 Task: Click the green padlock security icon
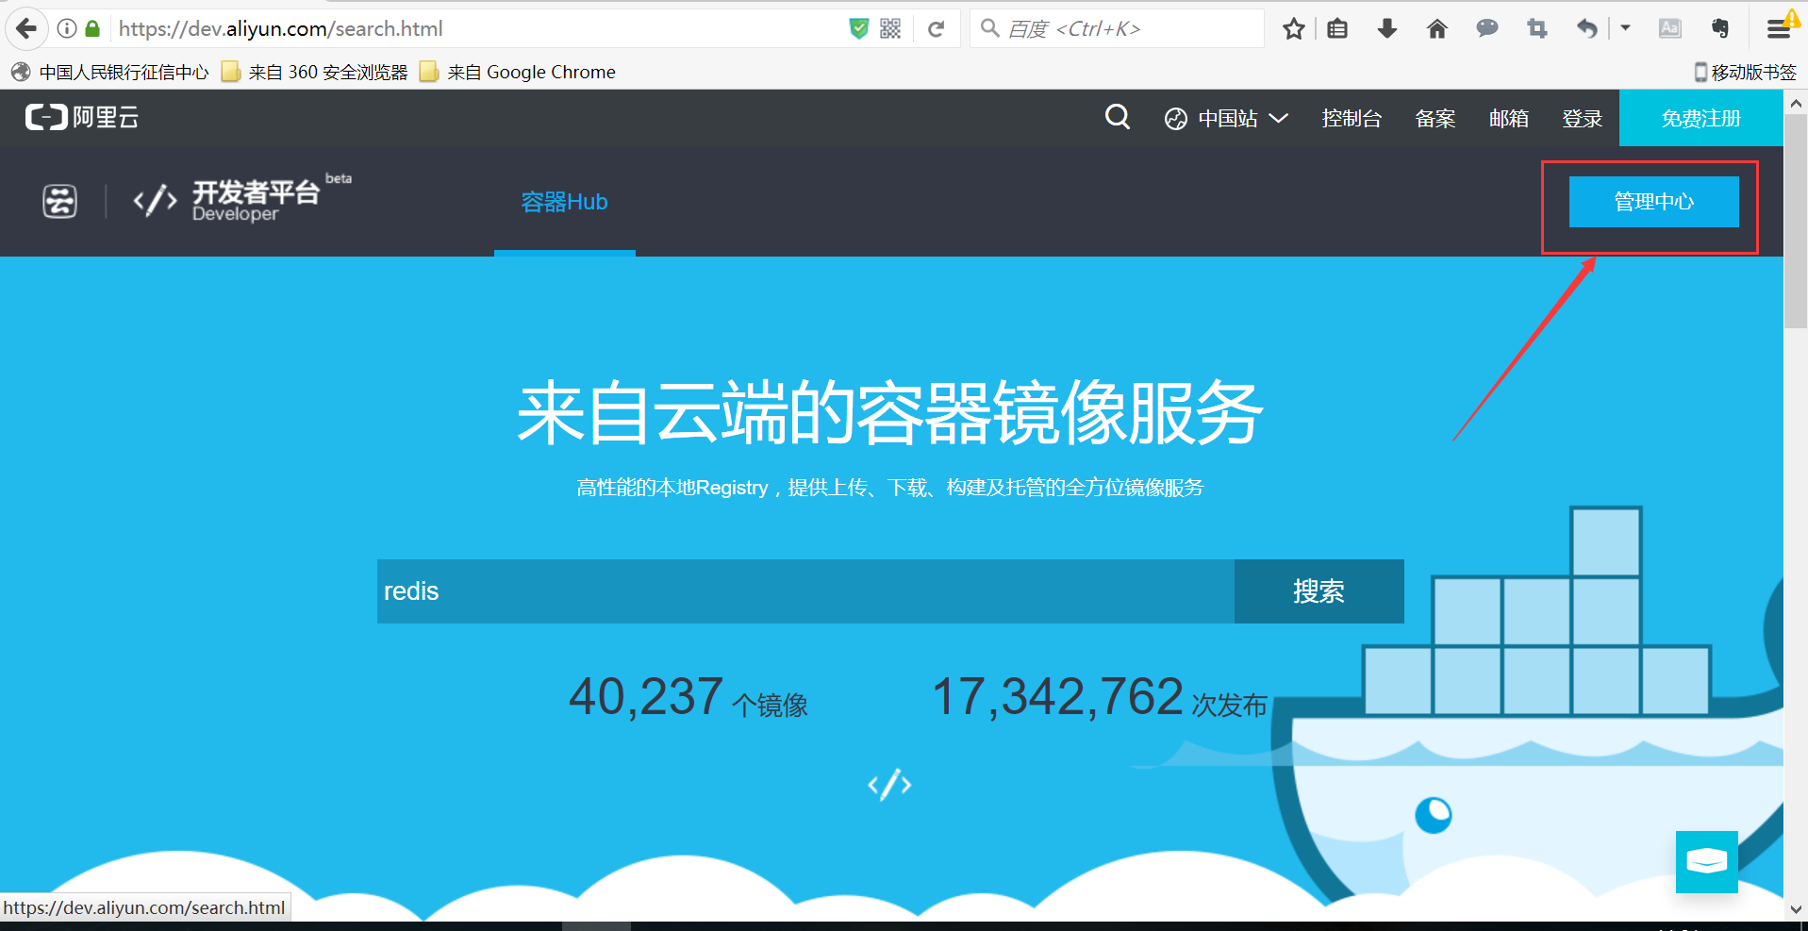[x=92, y=28]
